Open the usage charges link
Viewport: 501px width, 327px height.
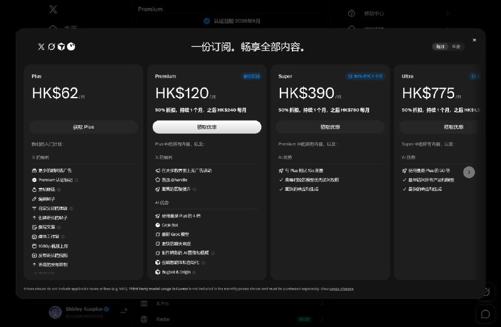pyautogui.click(x=341, y=289)
